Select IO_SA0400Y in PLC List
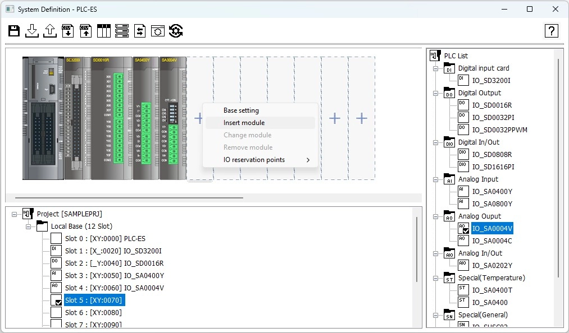 [x=492, y=191]
